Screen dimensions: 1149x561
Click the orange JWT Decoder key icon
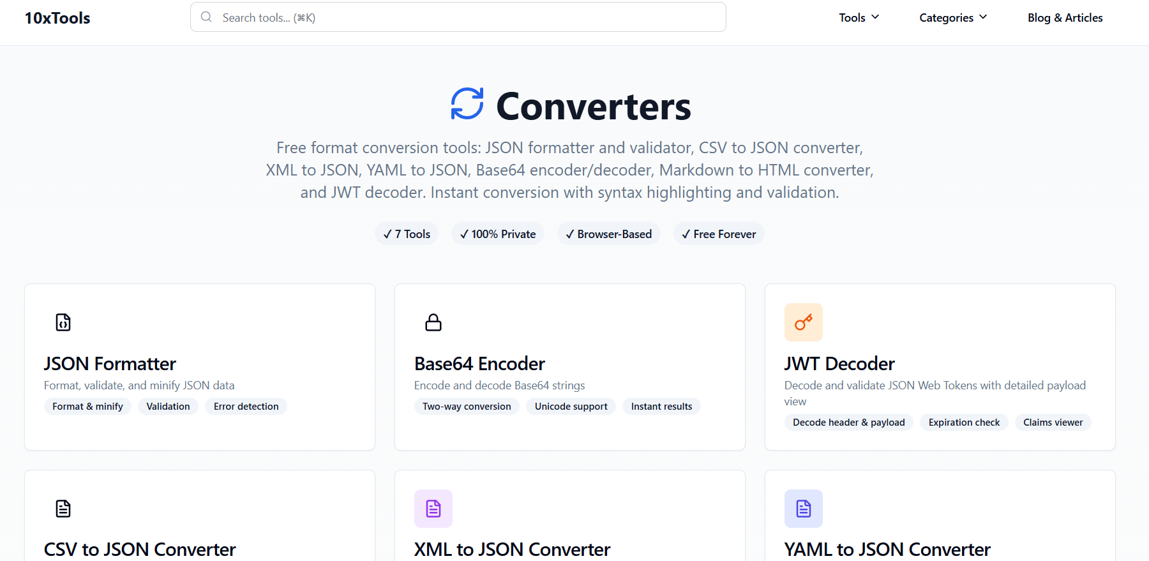click(x=804, y=322)
